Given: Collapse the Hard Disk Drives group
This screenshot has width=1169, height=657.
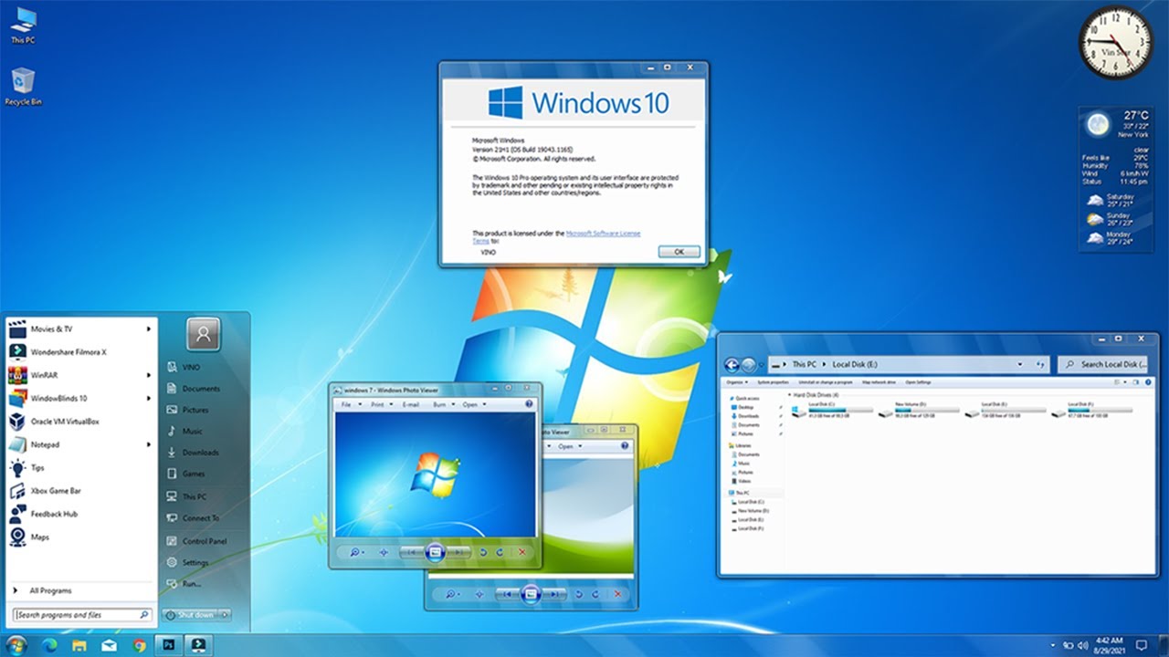Looking at the screenshot, I should [x=789, y=394].
